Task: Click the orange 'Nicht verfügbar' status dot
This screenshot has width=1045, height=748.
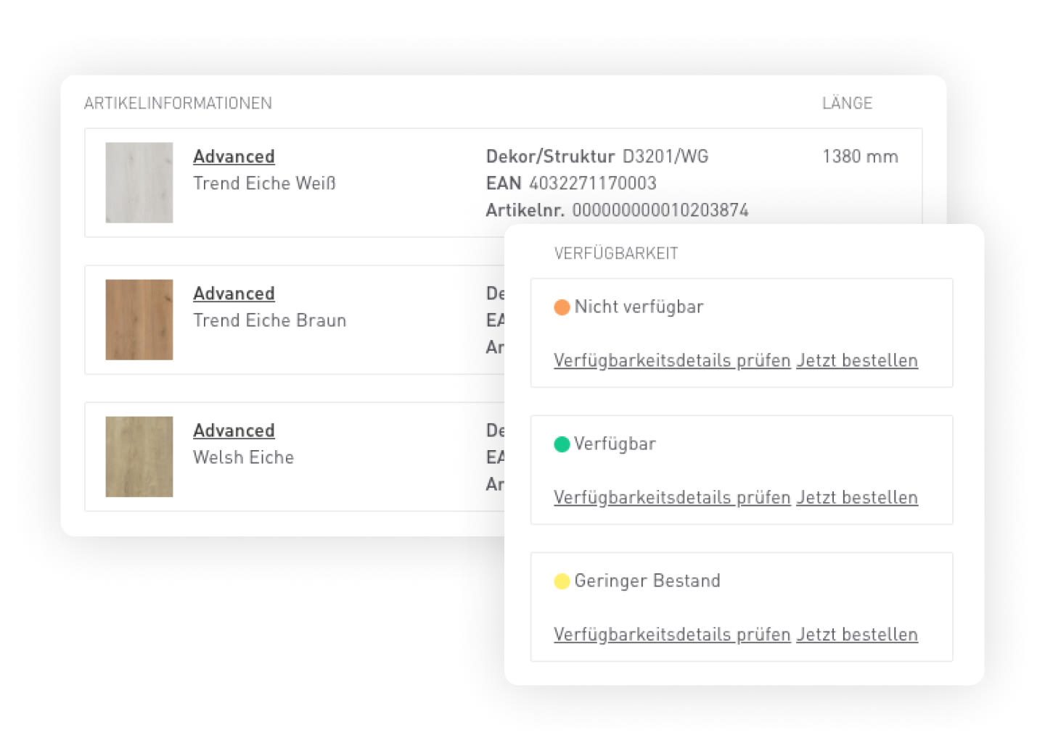Action: 562,307
